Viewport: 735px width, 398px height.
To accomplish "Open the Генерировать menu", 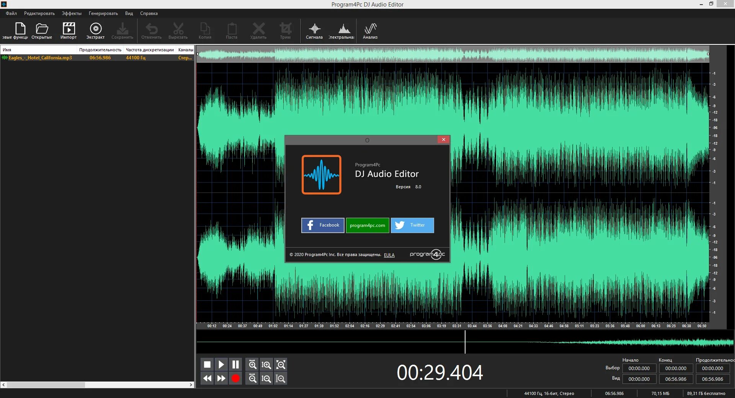I will [x=103, y=13].
